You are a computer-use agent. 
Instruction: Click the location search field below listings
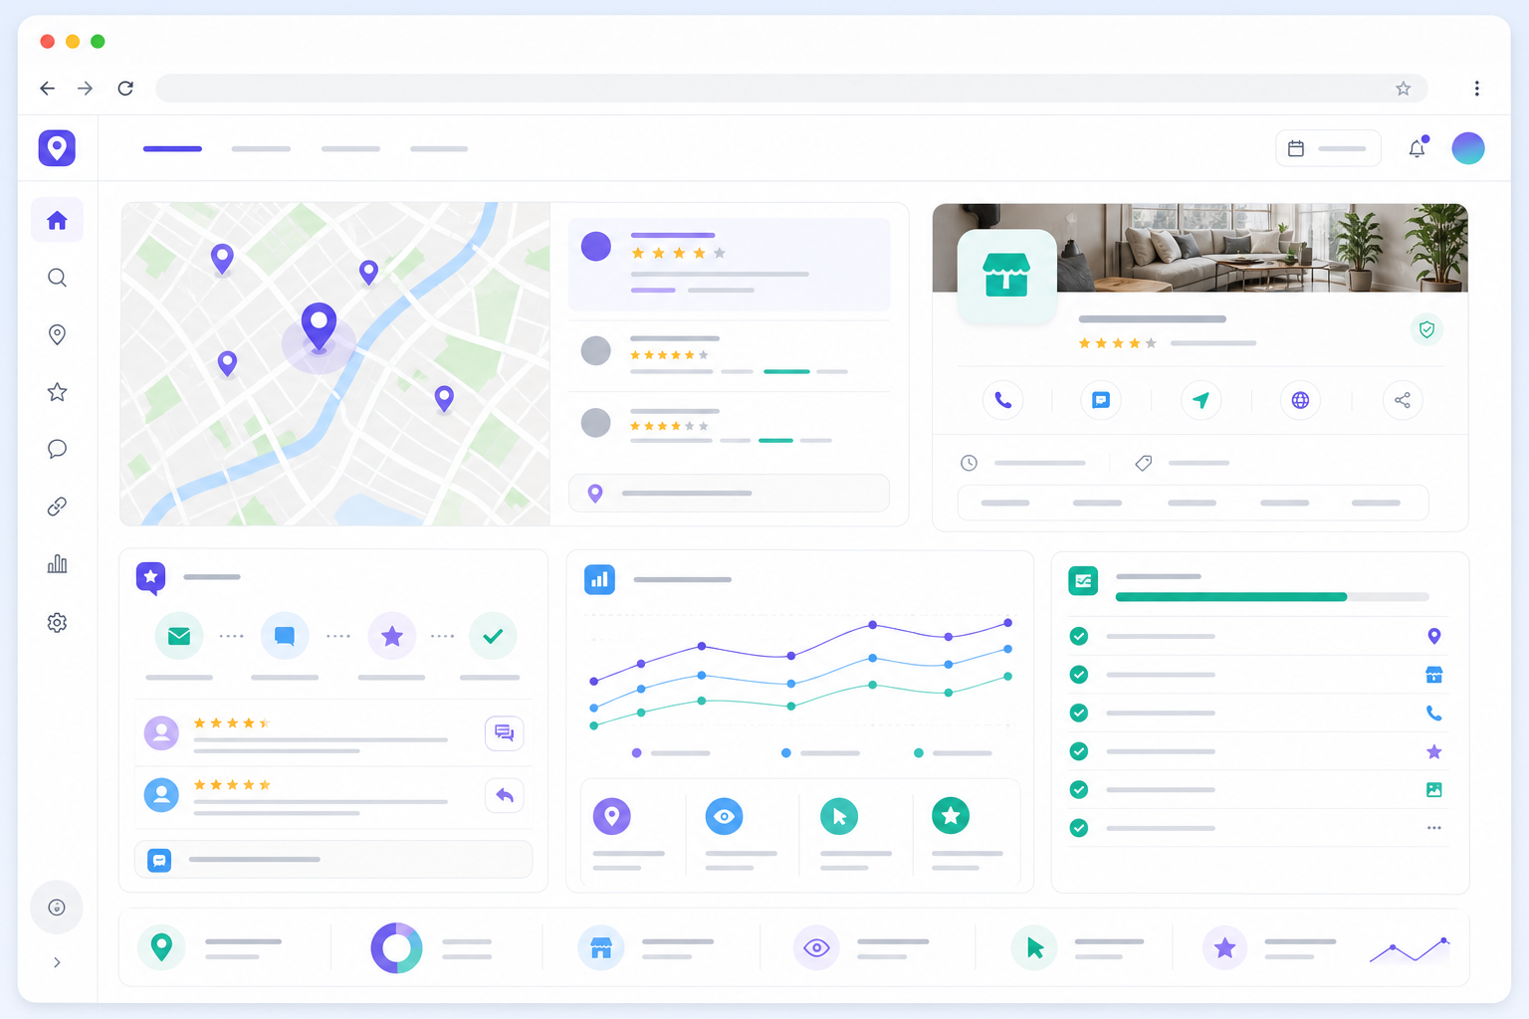(x=729, y=493)
